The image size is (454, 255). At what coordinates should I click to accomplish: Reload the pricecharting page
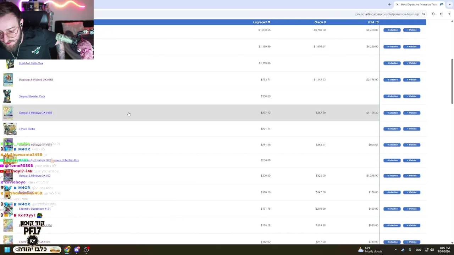[433, 14]
